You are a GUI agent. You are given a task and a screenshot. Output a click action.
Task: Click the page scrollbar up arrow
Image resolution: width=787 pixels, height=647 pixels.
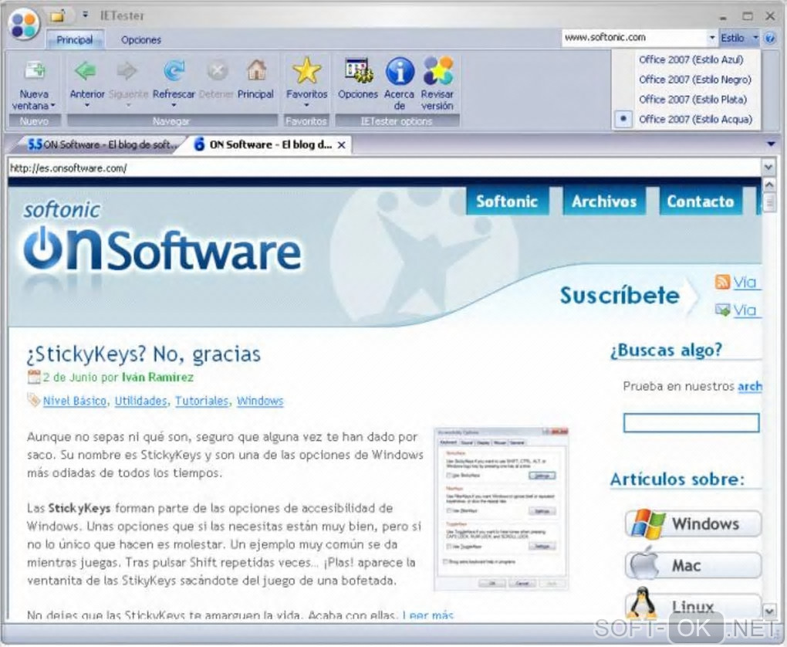point(769,185)
